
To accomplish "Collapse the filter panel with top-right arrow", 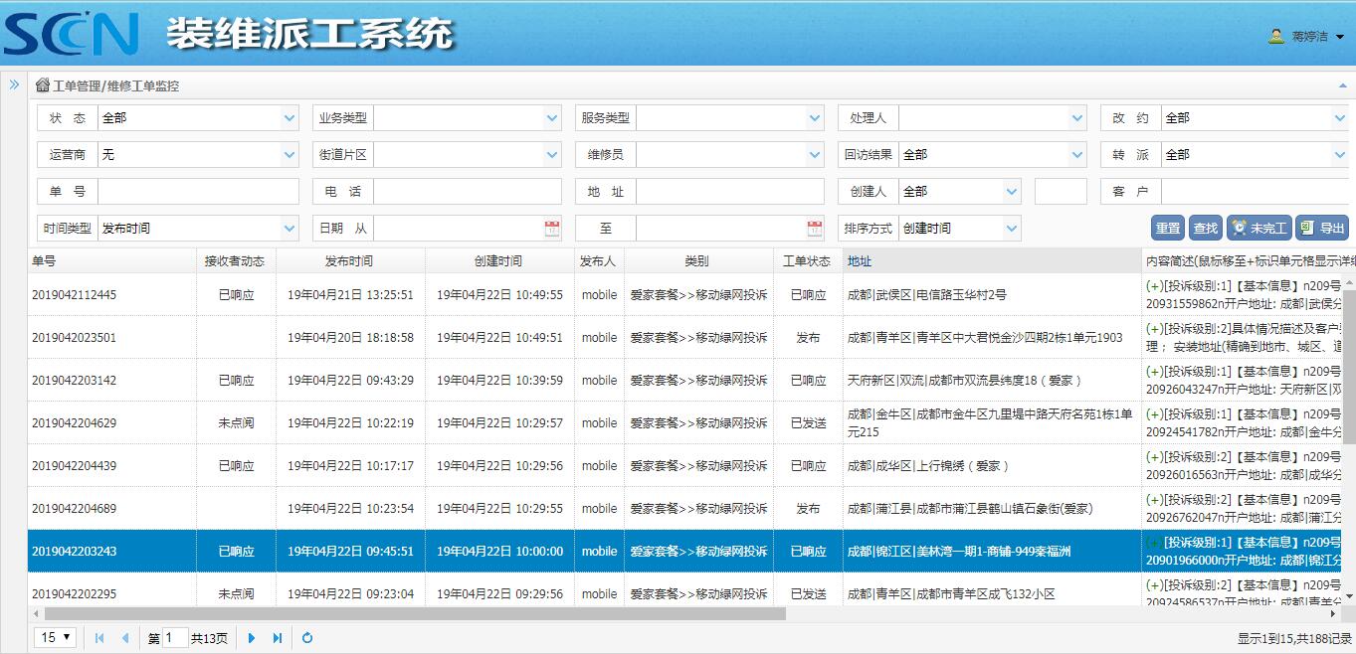I will click(1343, 86).
